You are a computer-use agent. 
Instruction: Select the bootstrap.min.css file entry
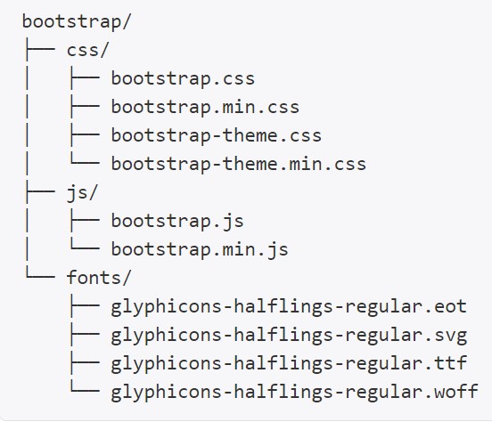pos(205,107)
